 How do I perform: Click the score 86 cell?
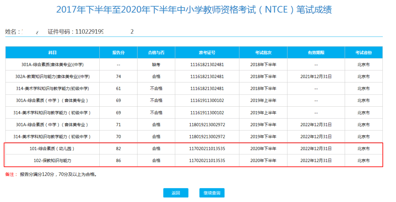(118, 161)
